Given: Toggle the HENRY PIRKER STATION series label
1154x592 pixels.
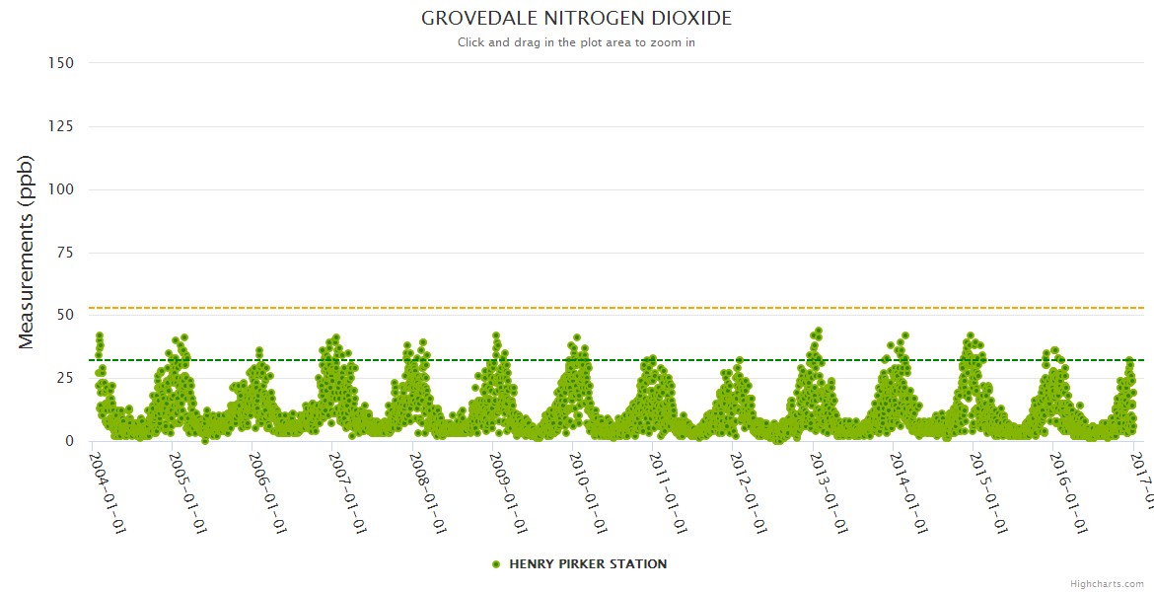Looking at the screenshot, I should coord(587,564).
